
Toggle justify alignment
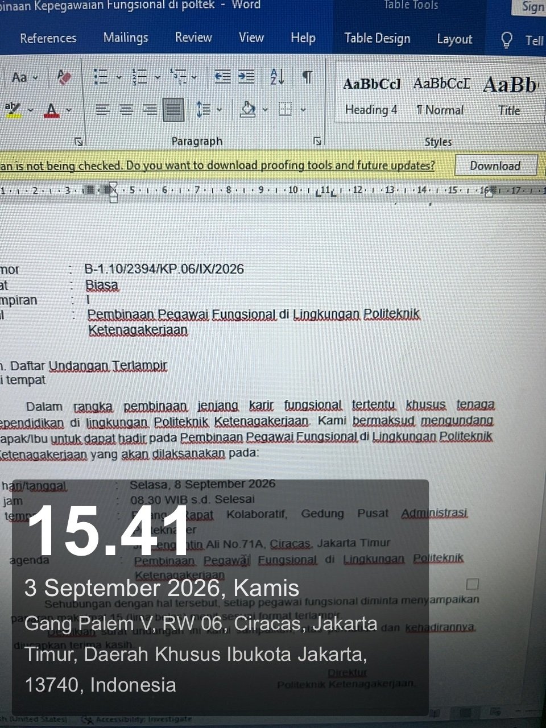(x=173, y=109)
